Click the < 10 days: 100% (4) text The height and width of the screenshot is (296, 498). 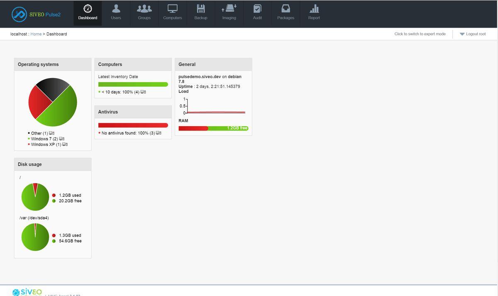tap(120, 92)
